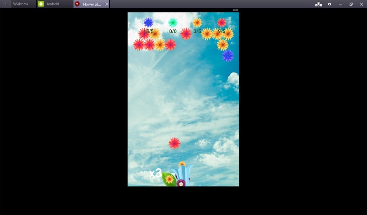This screenshot has width=367, height=215.
Task: Click the apps grid icon in the title bar
Action: (318, 4)
